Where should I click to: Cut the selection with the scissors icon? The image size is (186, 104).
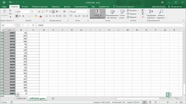pos(10,10)
